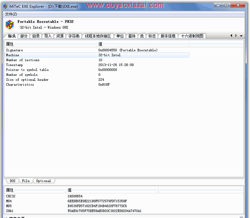Select the 资源 tab
This screenshot has width=250, height=218.
[x=60, y=36]
